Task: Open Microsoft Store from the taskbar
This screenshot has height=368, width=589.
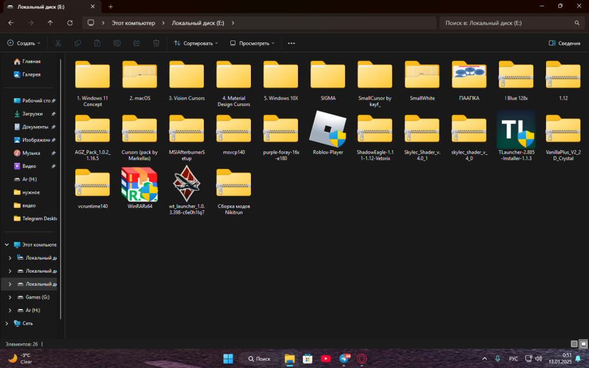Action: 307,359
